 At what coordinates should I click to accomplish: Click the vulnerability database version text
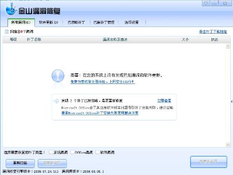(82, 171)
